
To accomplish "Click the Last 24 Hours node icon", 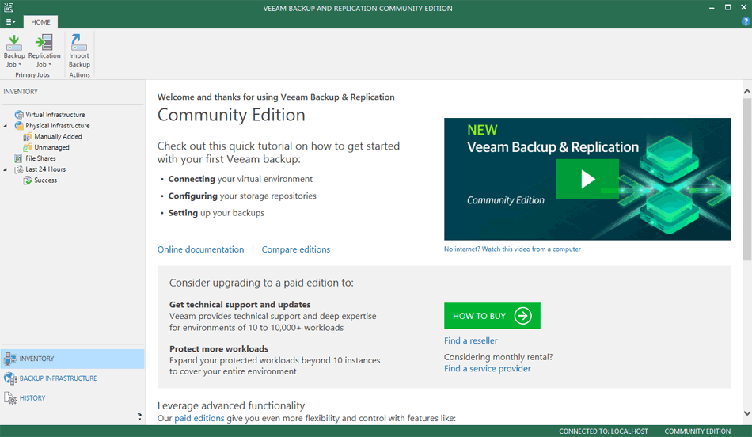I will [x=19, y=169].
